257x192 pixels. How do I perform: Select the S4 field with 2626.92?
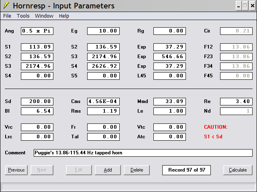click(x=103, y=66)
